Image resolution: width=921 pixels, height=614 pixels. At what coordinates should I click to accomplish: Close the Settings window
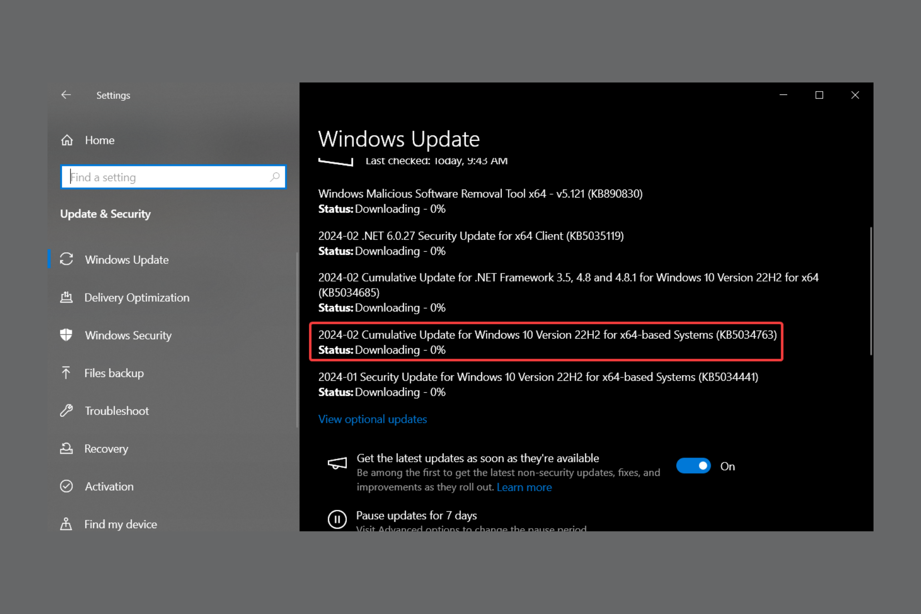(x=855, y=95)
